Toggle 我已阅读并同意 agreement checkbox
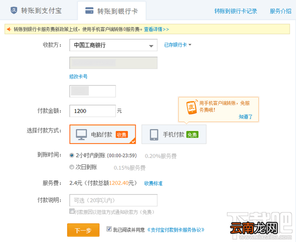296x242 pixels. (109, 229)
